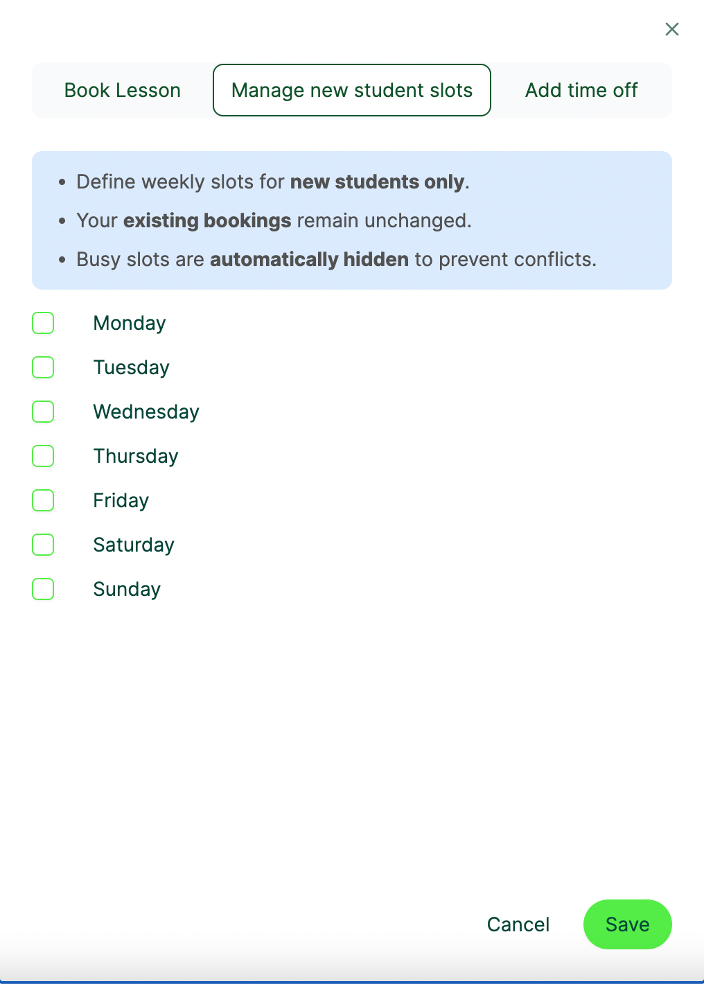
Task: Cancel the slot changes
Action: click(x=518, y=924)
